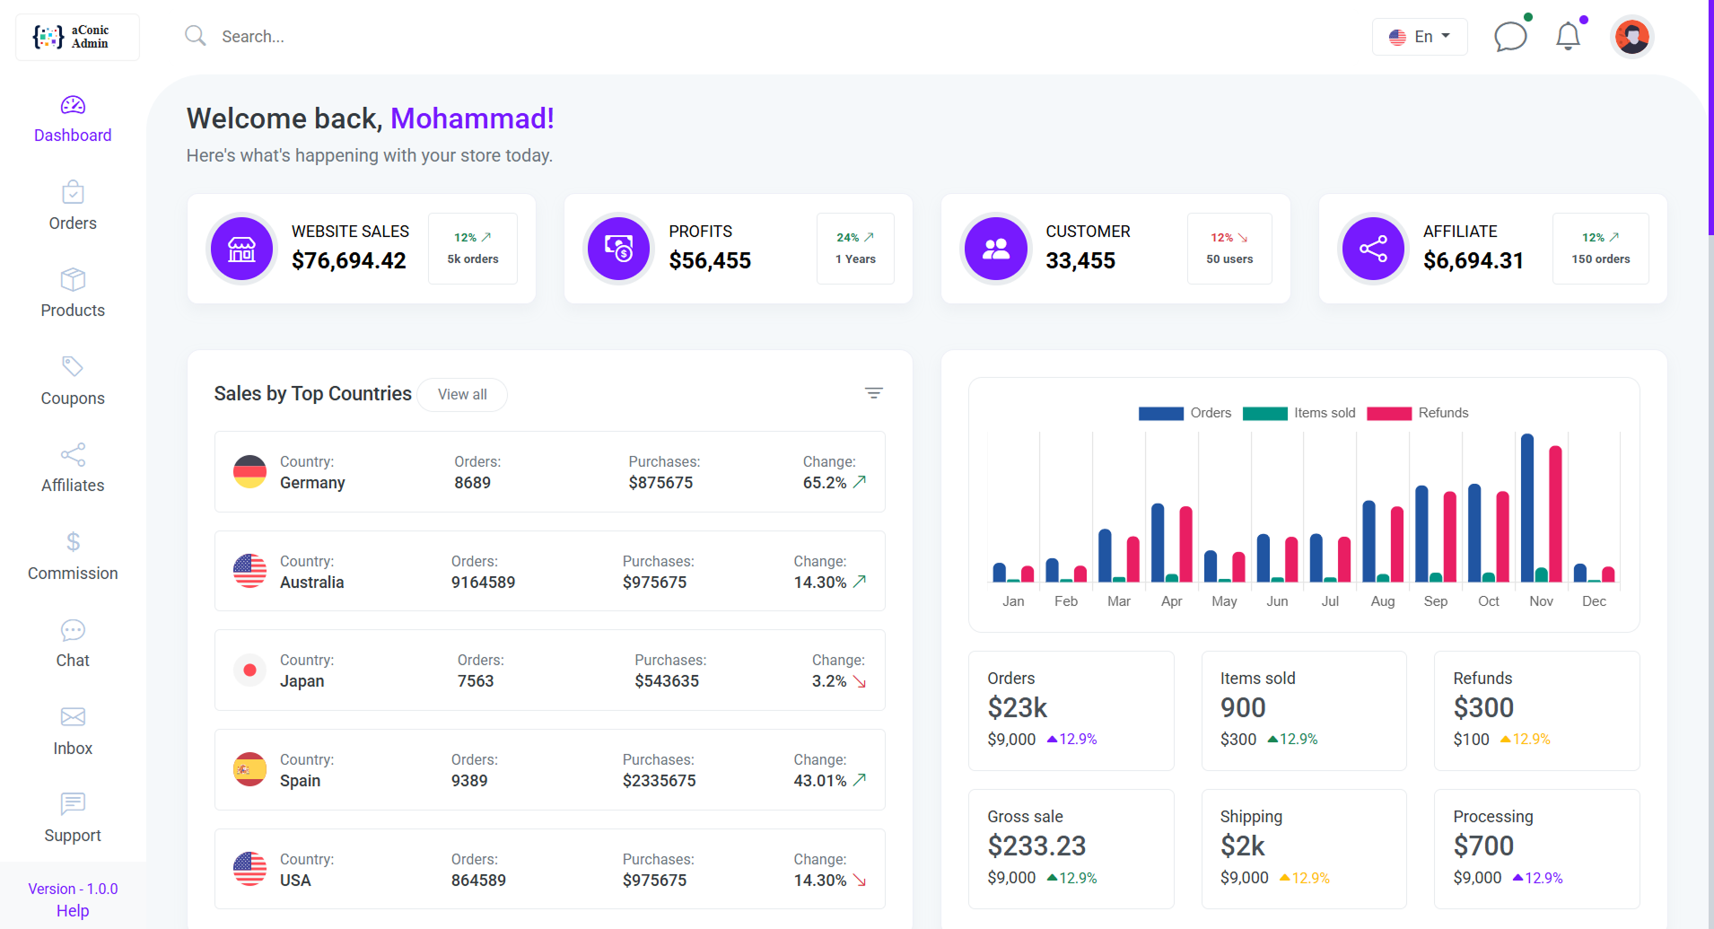The height and width of the screenshot is (929, 1714).
Task: Click the Mohammad! greeting name
Action: click(472, 118)
